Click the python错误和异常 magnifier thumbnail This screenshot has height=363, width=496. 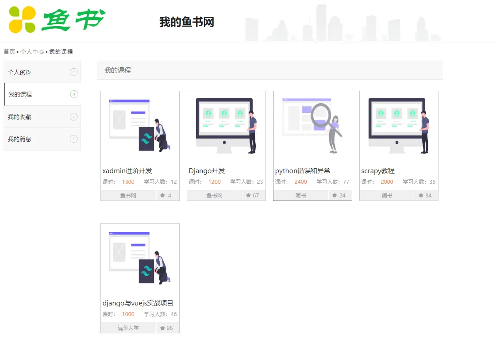[312, 127]
